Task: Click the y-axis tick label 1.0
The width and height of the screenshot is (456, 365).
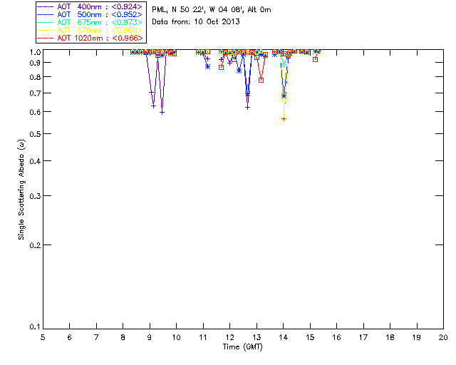Action: click(35, 52)
